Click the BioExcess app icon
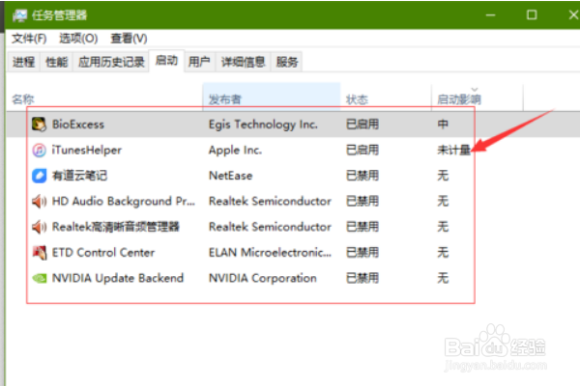580x386 pixels. pos(39,124)
